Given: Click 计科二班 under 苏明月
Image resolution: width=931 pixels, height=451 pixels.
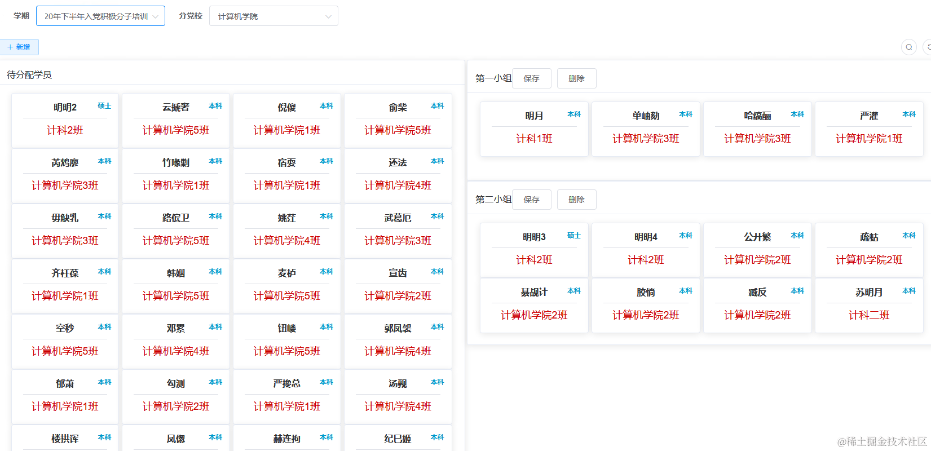Looking at the screenshot, I should coord(869,315).
